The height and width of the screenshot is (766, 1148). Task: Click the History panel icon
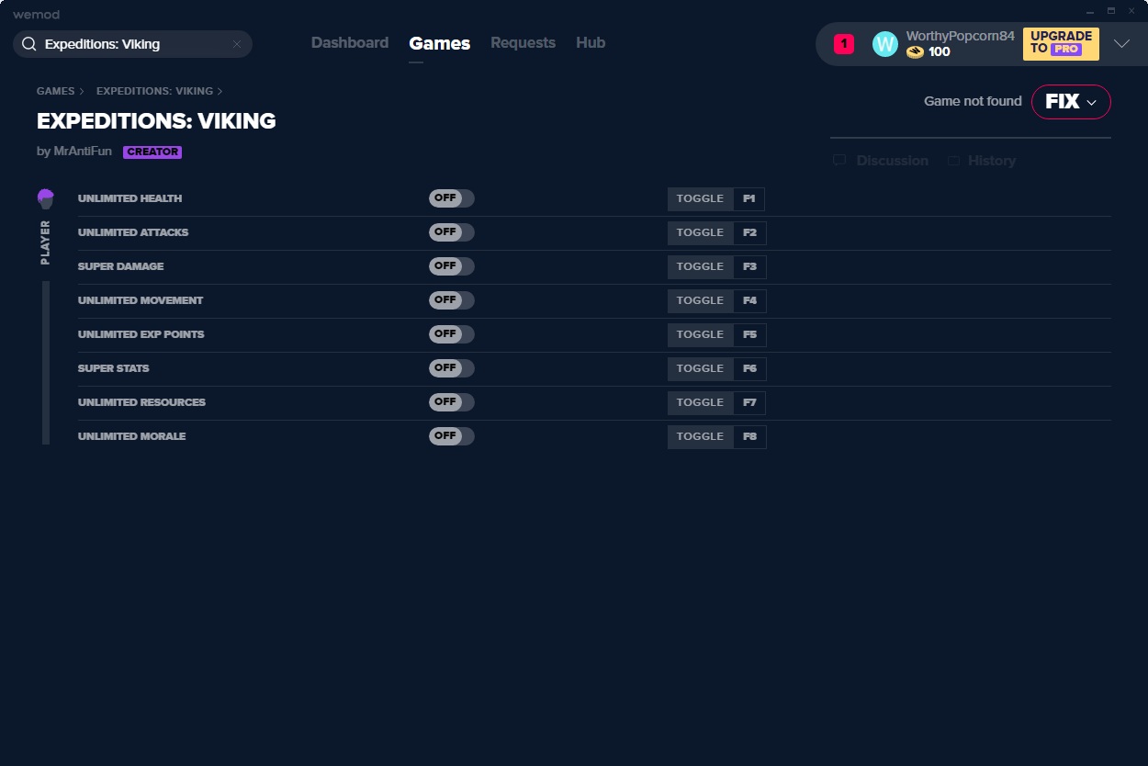954,161
